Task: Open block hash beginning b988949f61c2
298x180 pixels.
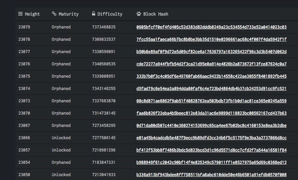Action: pos(211,162)
